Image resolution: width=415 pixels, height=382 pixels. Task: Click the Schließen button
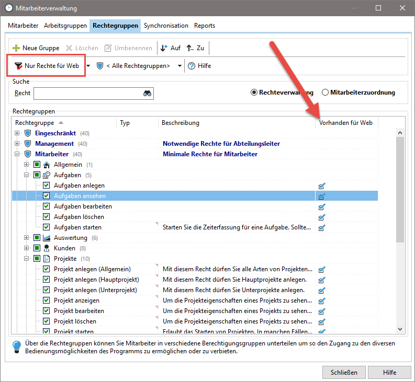343,373
